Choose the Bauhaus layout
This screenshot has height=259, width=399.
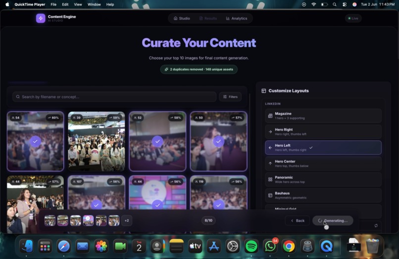coord(323,195)
